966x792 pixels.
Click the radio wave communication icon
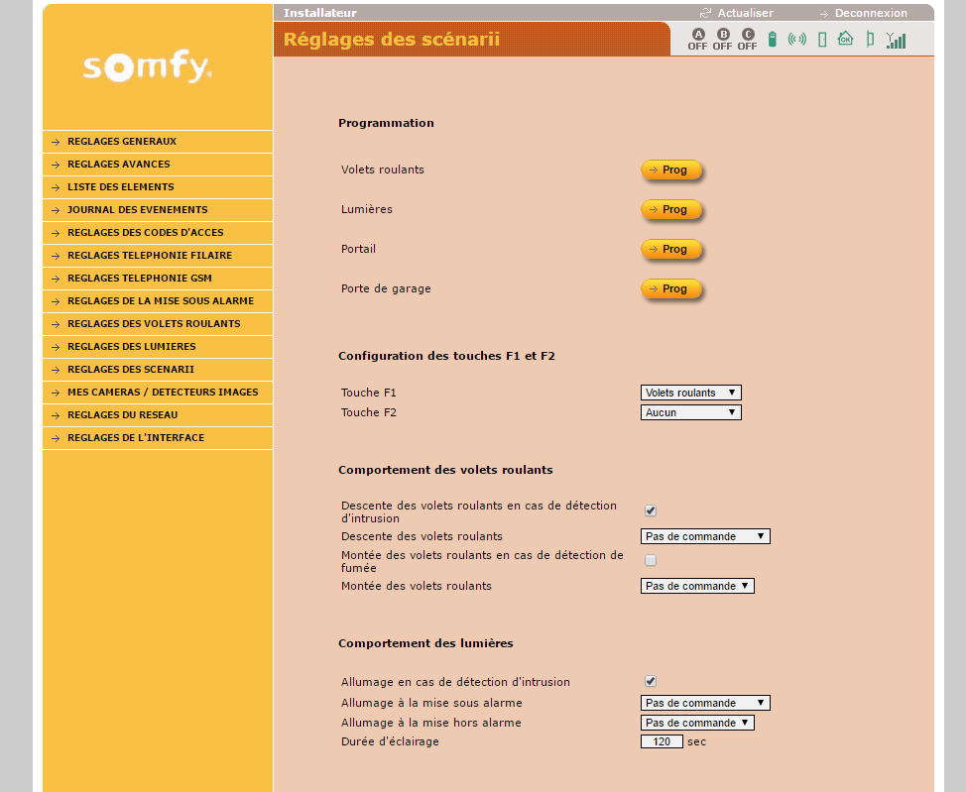coord(797,40)
